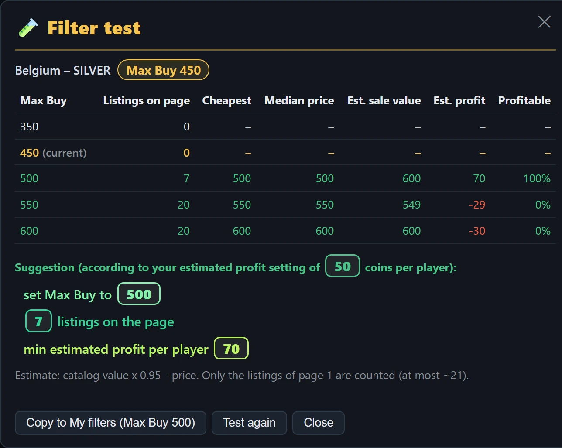The image size is (562, 448).
Task: Close the Filter test dialog with X
Action: pos(544,22)
